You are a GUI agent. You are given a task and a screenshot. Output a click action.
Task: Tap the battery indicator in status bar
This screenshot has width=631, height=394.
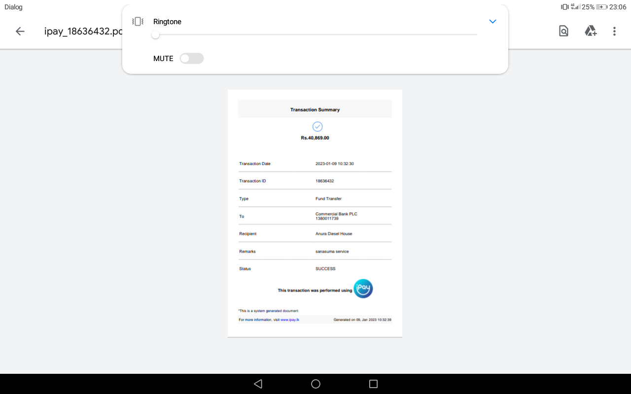(601, 7)
